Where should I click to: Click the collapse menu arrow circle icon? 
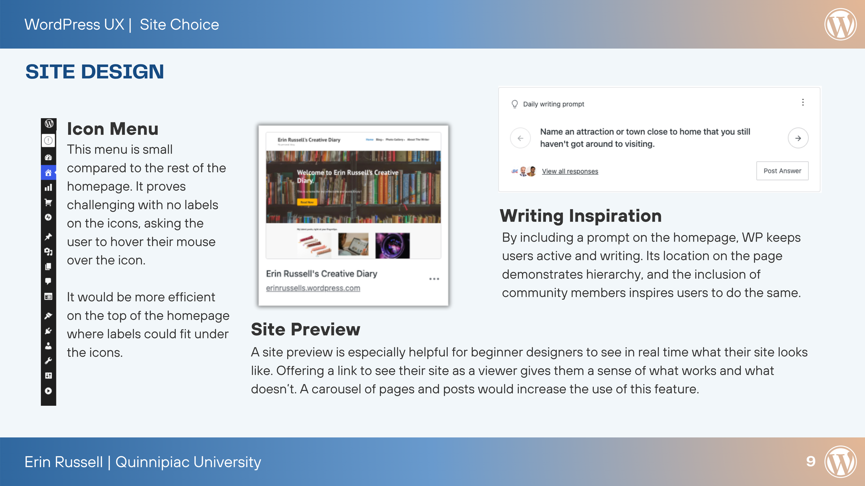[x=48, y=391]
